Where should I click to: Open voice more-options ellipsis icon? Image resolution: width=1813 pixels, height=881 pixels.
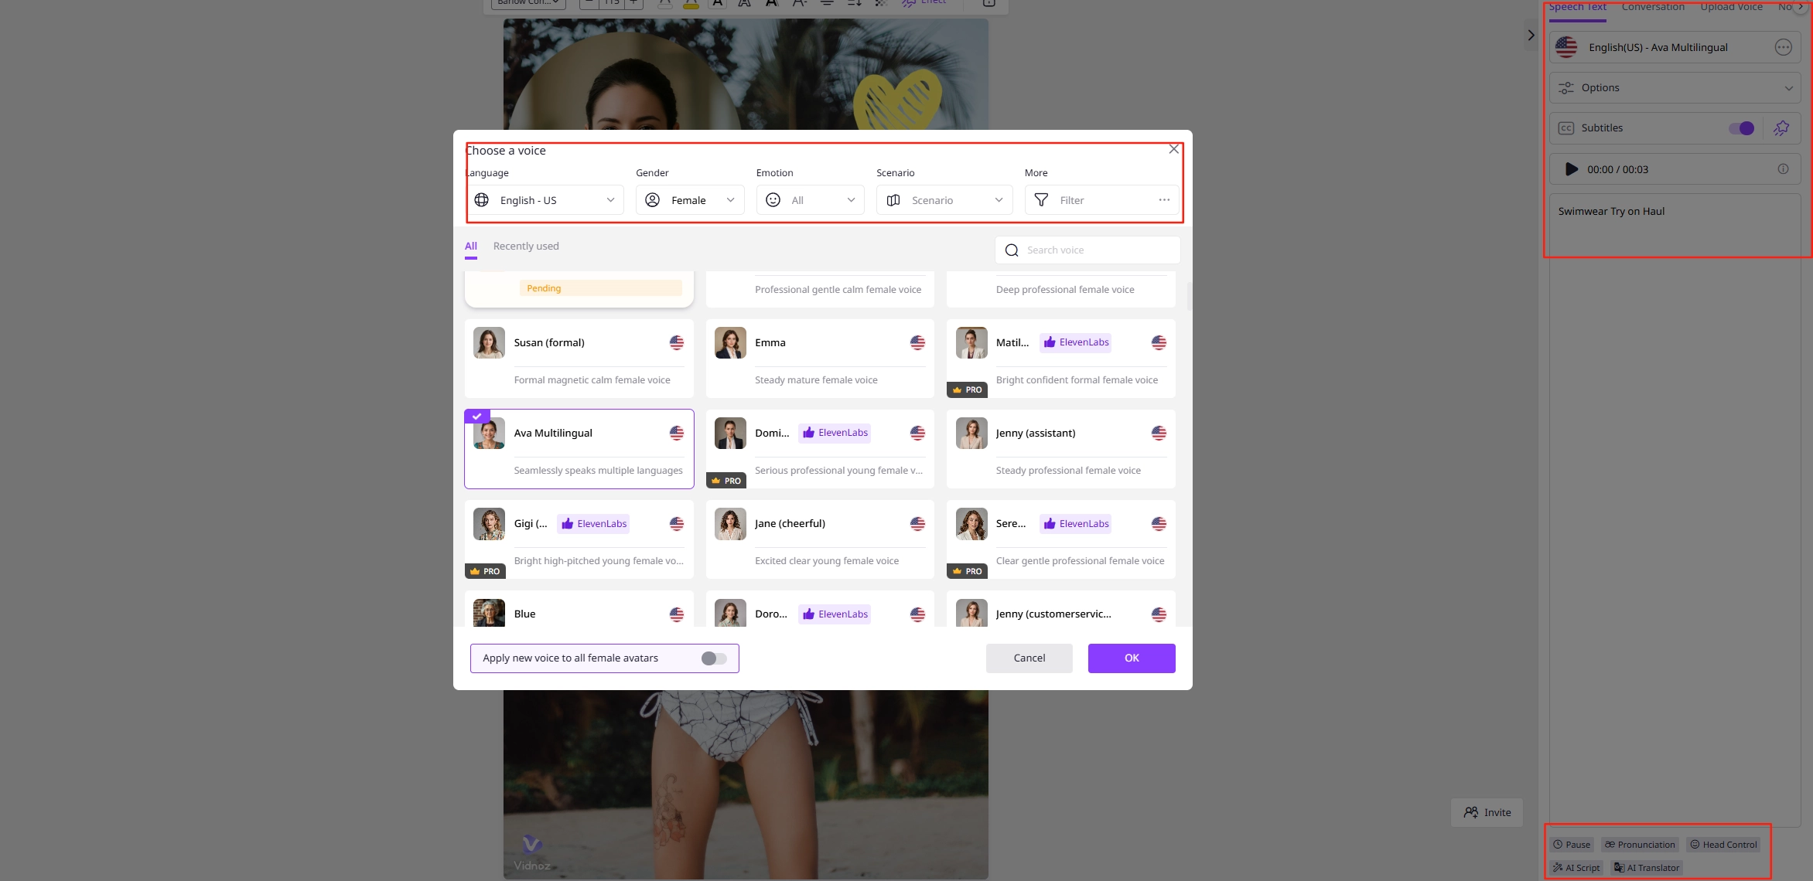click(x=1783, y=47)
